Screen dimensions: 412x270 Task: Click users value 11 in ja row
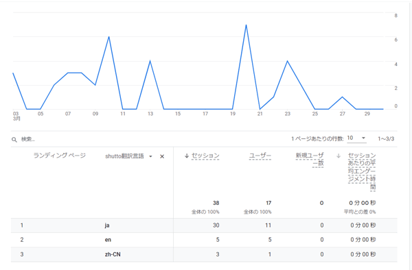pyautogui.click(x=268, y=225)
